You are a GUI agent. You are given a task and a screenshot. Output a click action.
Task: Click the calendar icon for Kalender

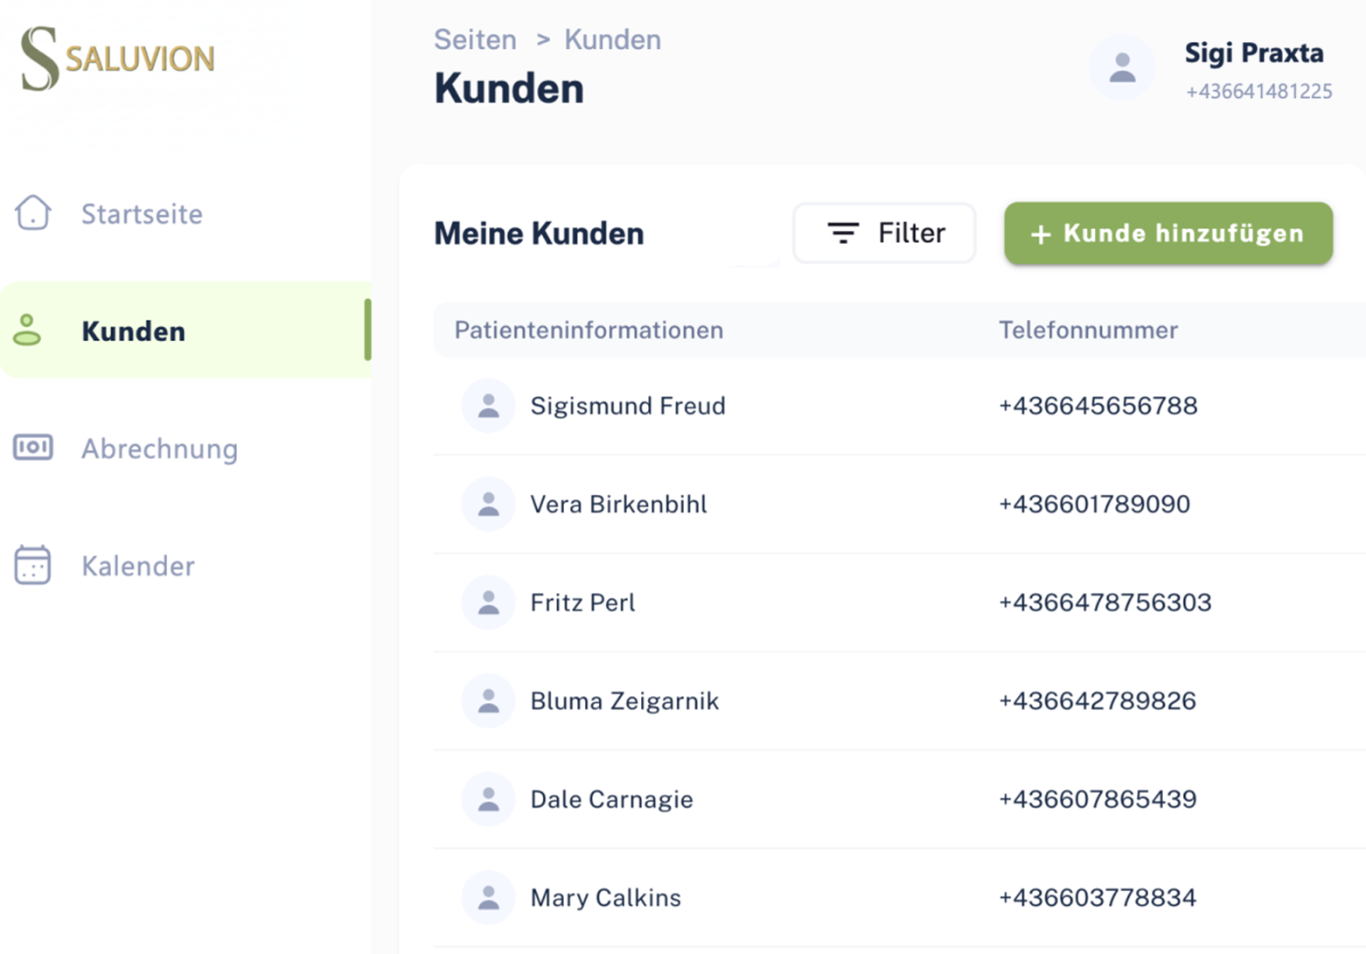click(33, 565)
